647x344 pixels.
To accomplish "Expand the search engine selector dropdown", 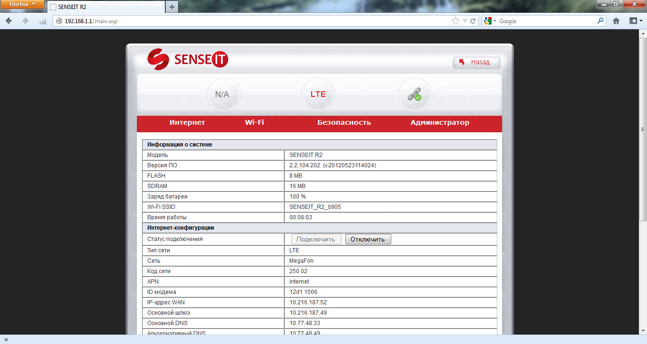I will (x=490, y=21).
